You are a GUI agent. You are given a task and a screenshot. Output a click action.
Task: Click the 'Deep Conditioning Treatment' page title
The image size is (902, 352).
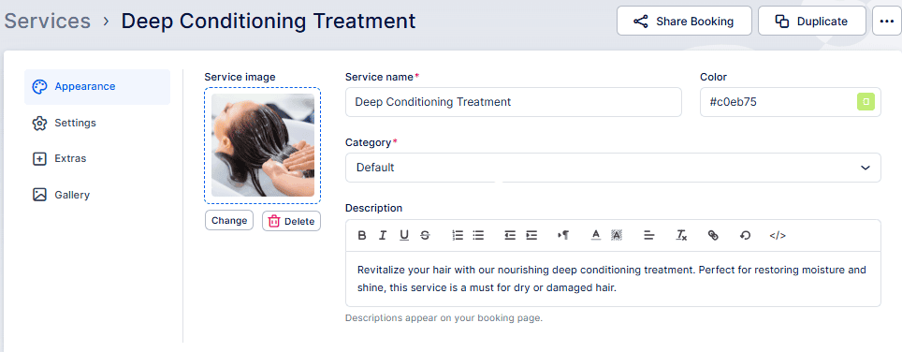click(268, 22)
